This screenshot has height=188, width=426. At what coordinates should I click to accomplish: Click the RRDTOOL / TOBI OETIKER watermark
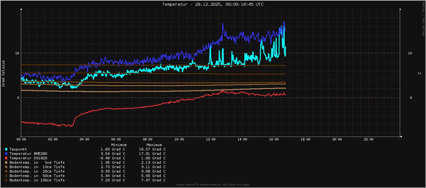click(x=423, y=19)
